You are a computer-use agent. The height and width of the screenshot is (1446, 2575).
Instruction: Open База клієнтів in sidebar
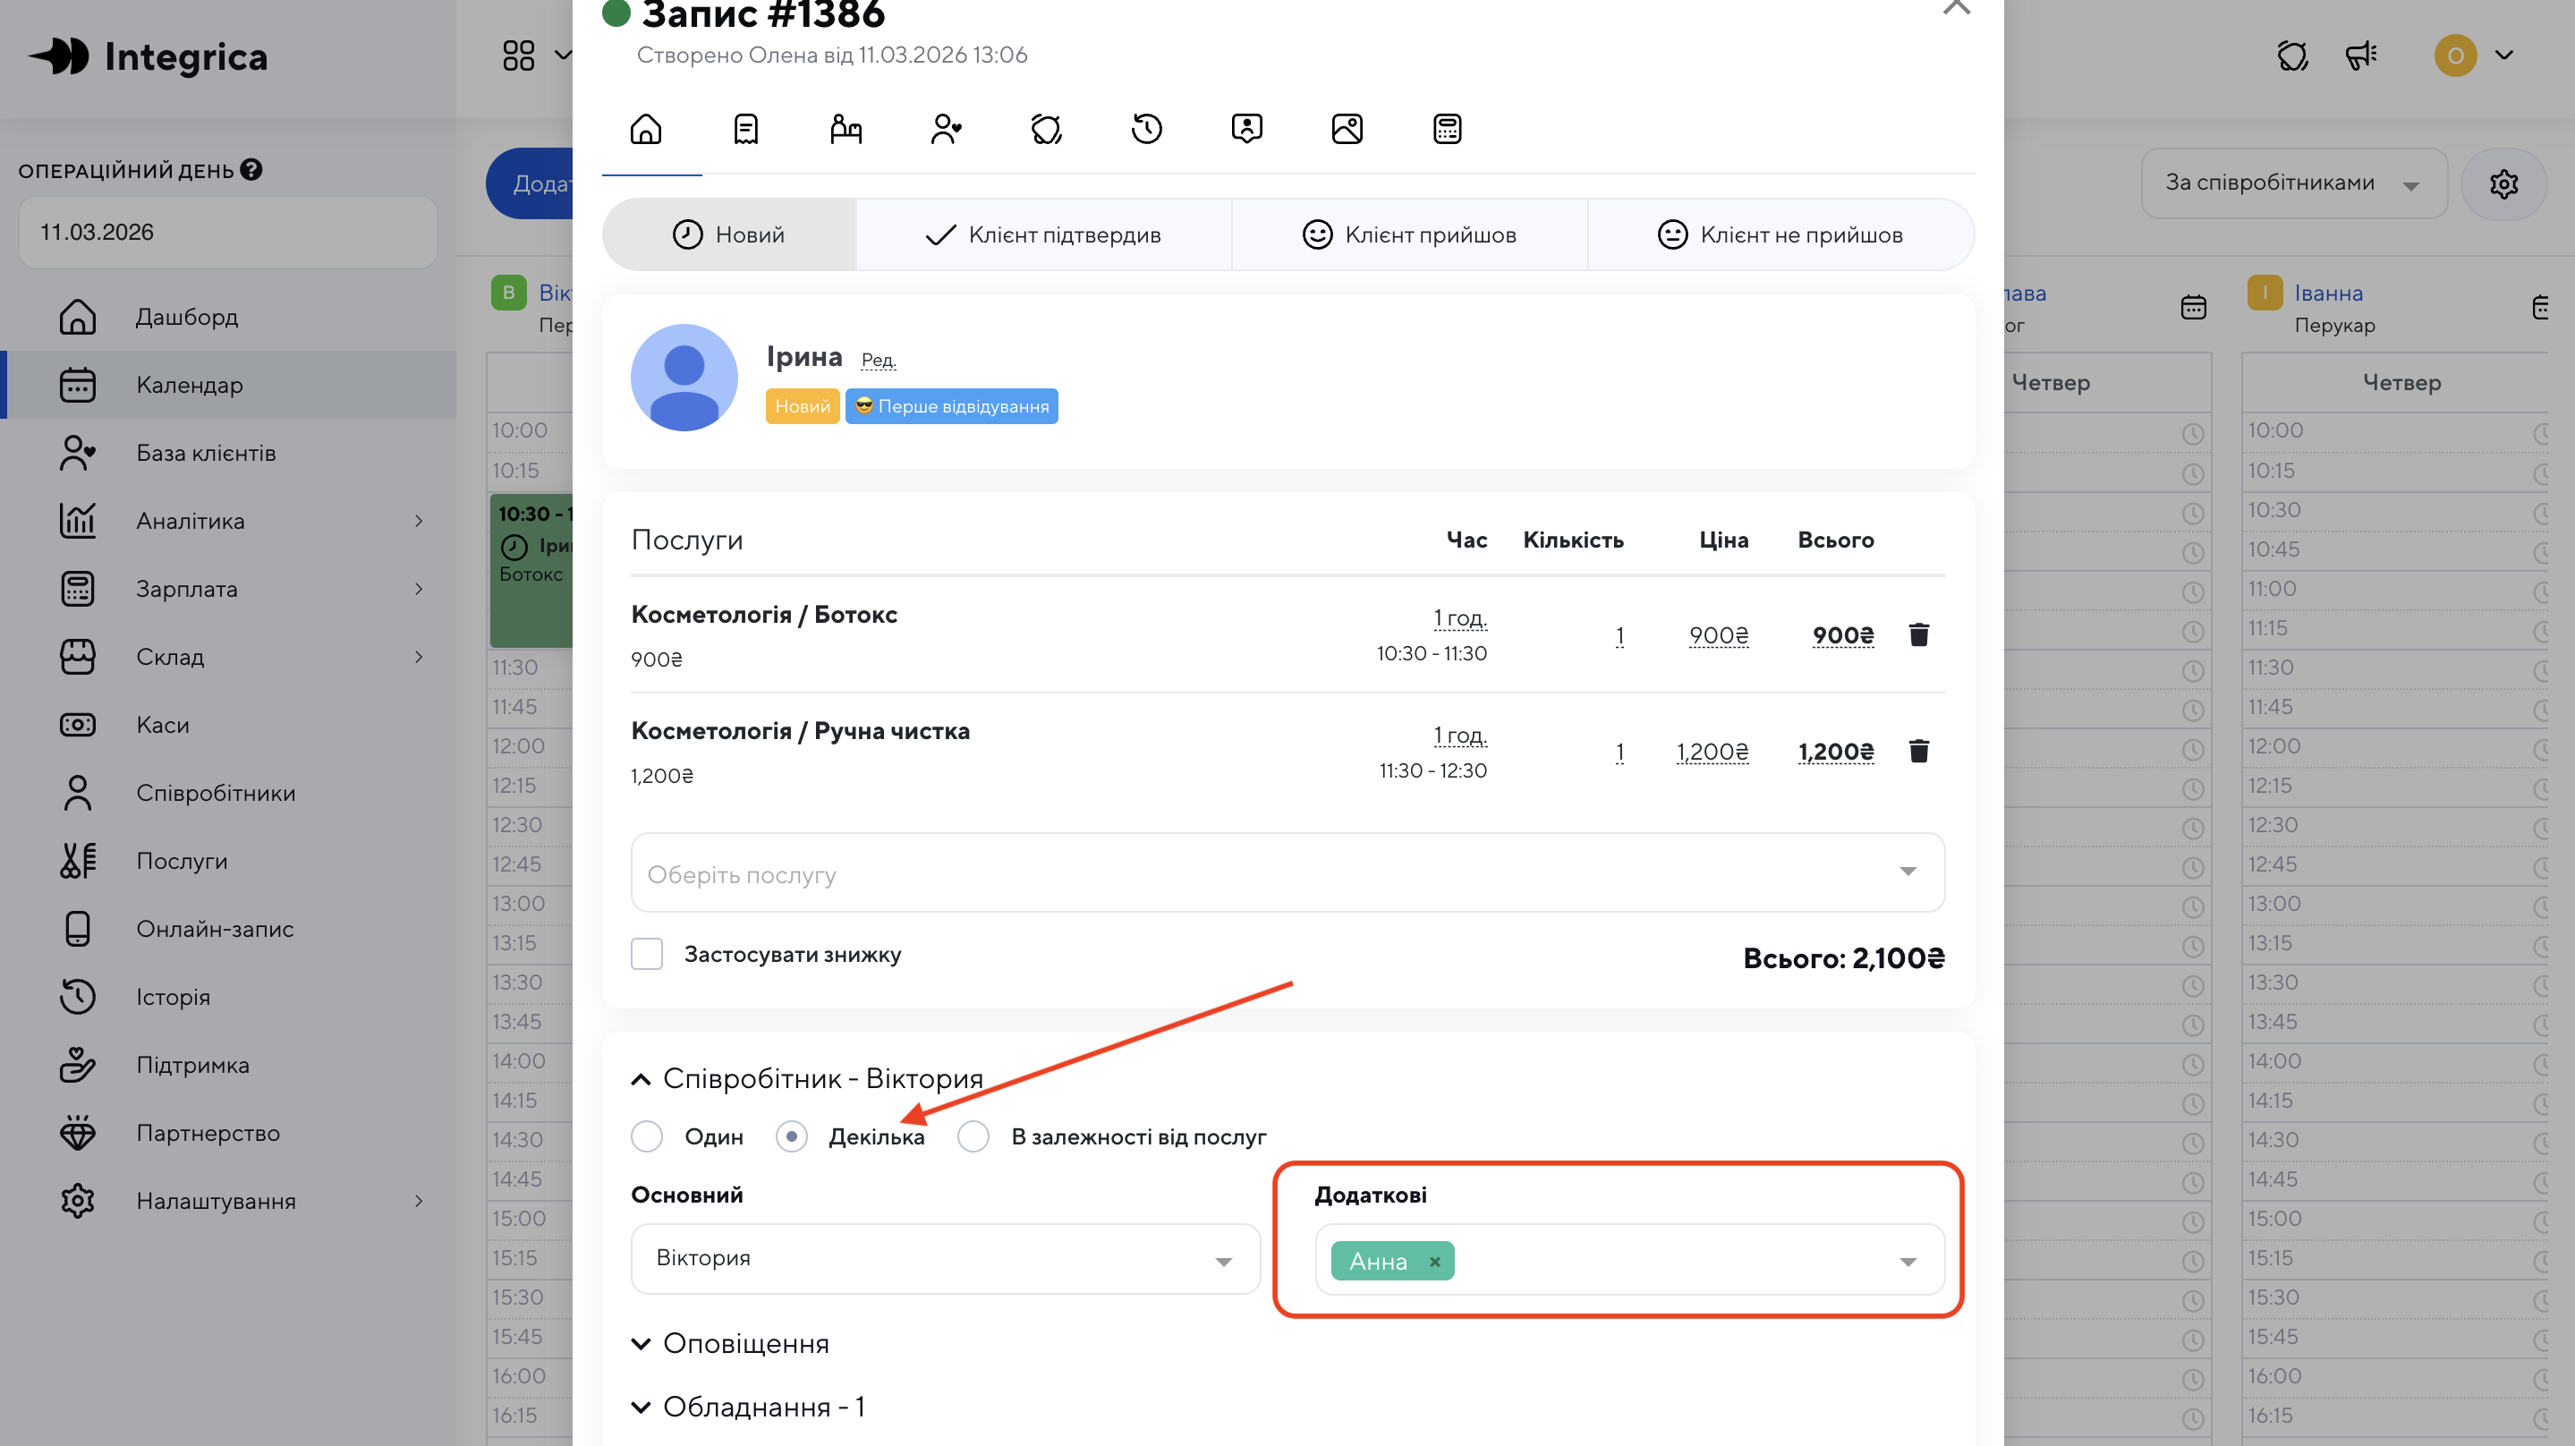click(x=206, y=453)
